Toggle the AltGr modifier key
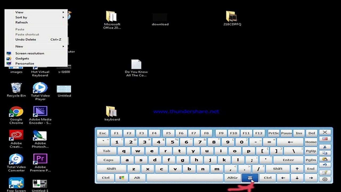Viewport: 341px width, 192px height. pos(233,178)
